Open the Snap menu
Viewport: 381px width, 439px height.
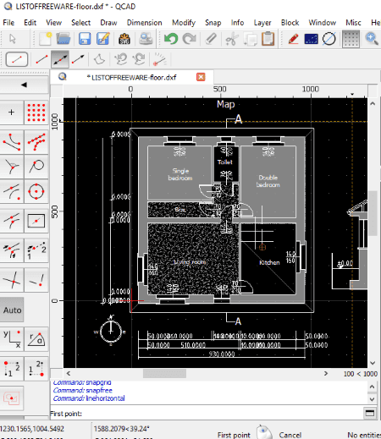click(213, 23)
